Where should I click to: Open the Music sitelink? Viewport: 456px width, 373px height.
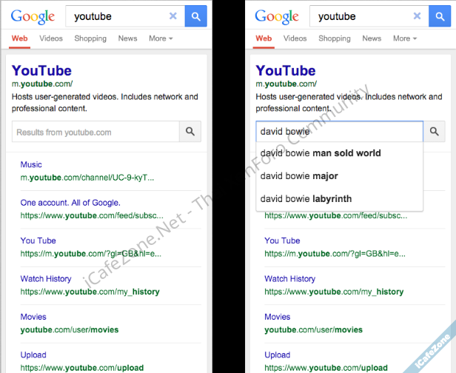[x=31, y=164]
